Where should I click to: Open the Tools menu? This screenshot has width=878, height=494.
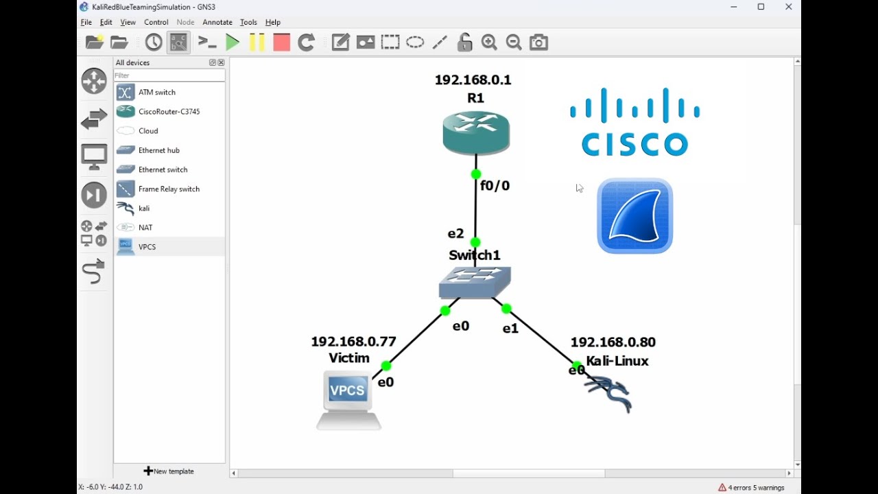tap(248, 22)
